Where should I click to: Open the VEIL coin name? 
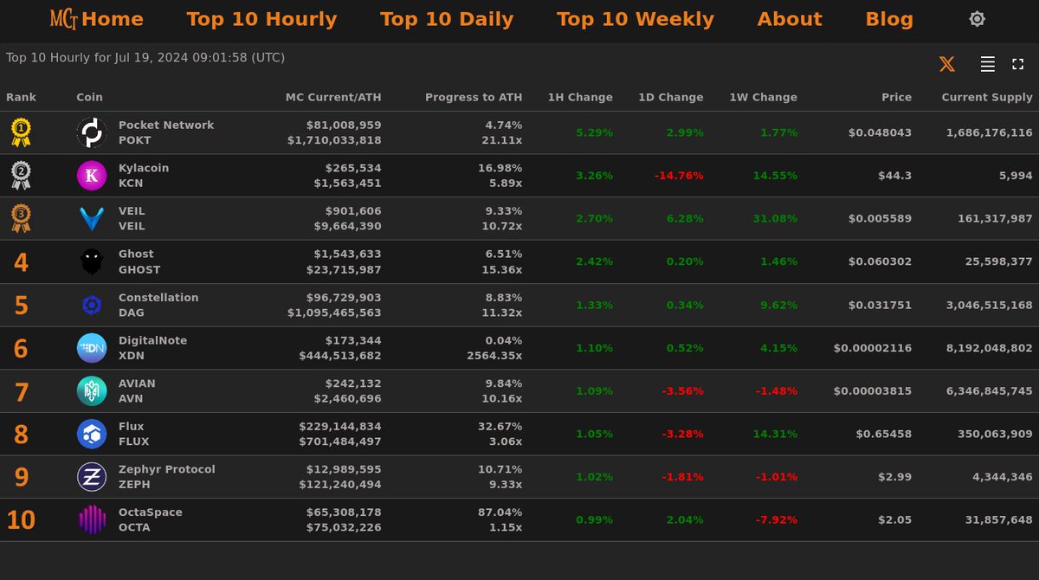[132, 211]
